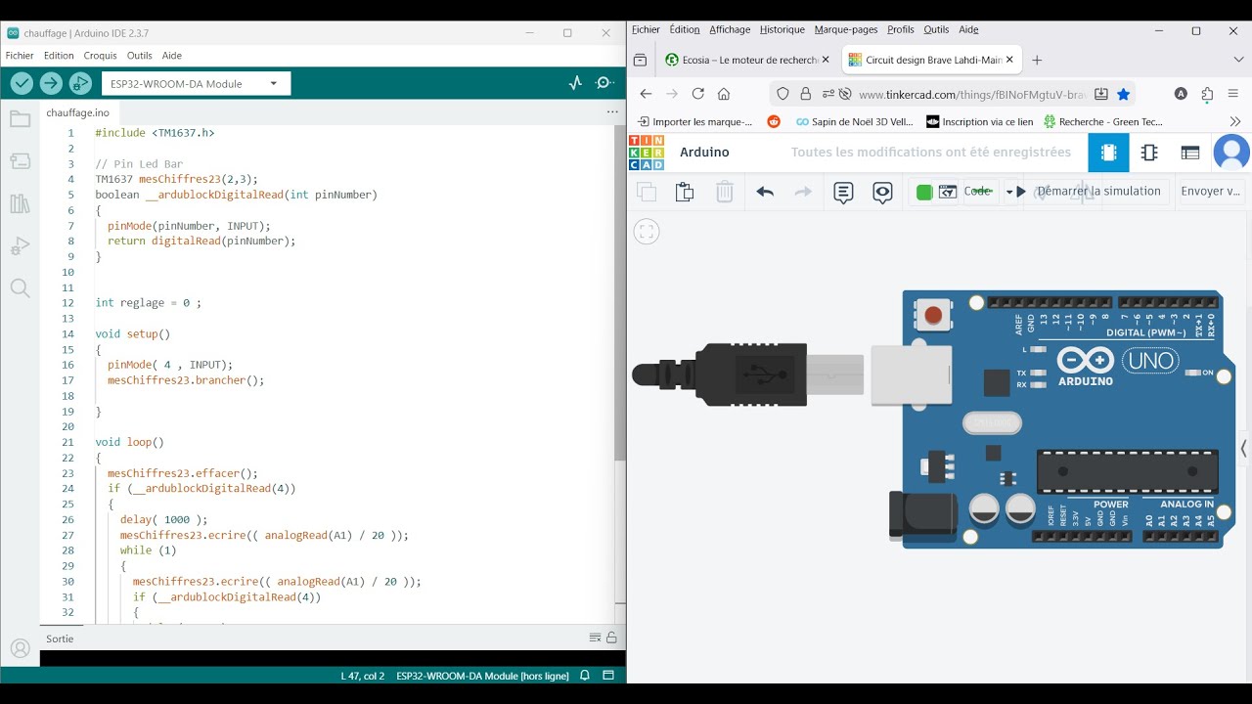This screenshot has width=1252, height=704.
Task: Open the Inscription via ce lien bookmark
Action: [979, 122]
